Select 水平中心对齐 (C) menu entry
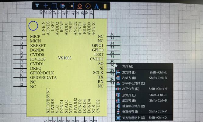 click(x=144, y=83)
